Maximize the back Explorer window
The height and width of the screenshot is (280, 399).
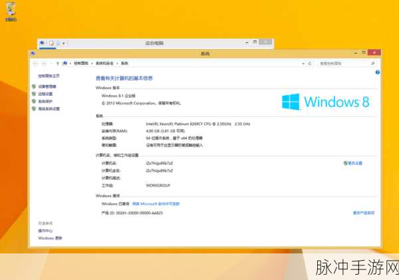click(x=255, y=42)
